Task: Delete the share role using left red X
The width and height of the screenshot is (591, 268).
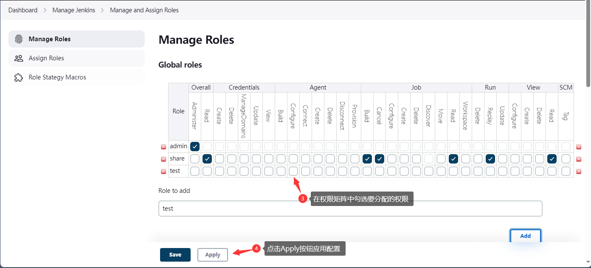Action: click(x=163, y=159)
